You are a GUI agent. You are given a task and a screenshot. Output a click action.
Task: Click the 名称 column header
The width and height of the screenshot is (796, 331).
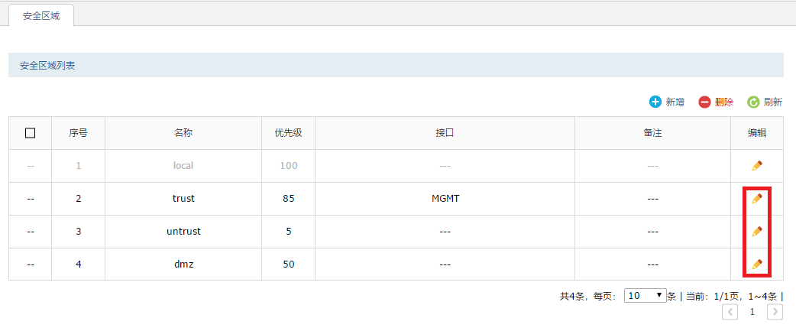point(183,133)
